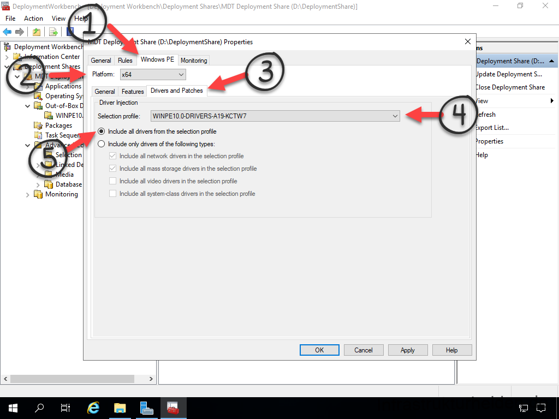
Task: Select Include all drivers from selection profile
Action: click(x=101, y=131)
